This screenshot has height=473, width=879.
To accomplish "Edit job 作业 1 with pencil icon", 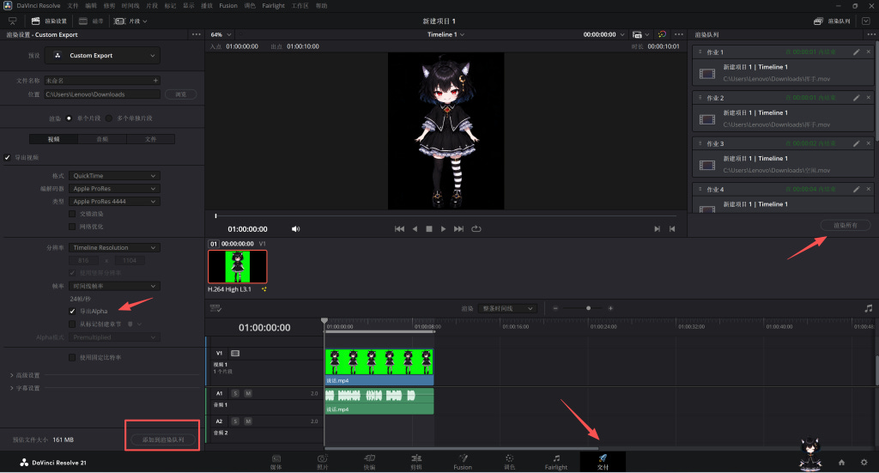I will coord(856,52).
